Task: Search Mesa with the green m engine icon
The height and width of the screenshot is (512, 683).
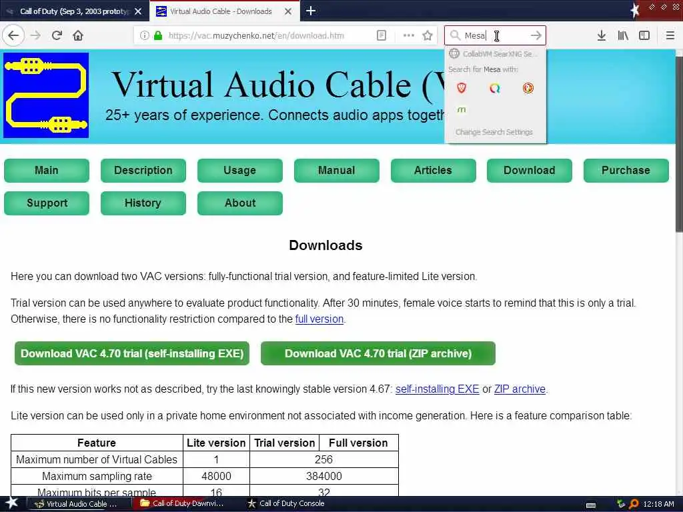Action: click(462, 109)
